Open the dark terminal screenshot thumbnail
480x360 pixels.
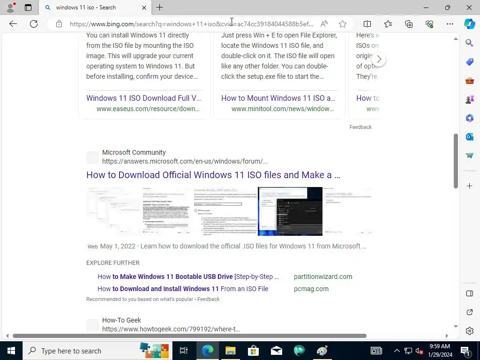(290, 211)
